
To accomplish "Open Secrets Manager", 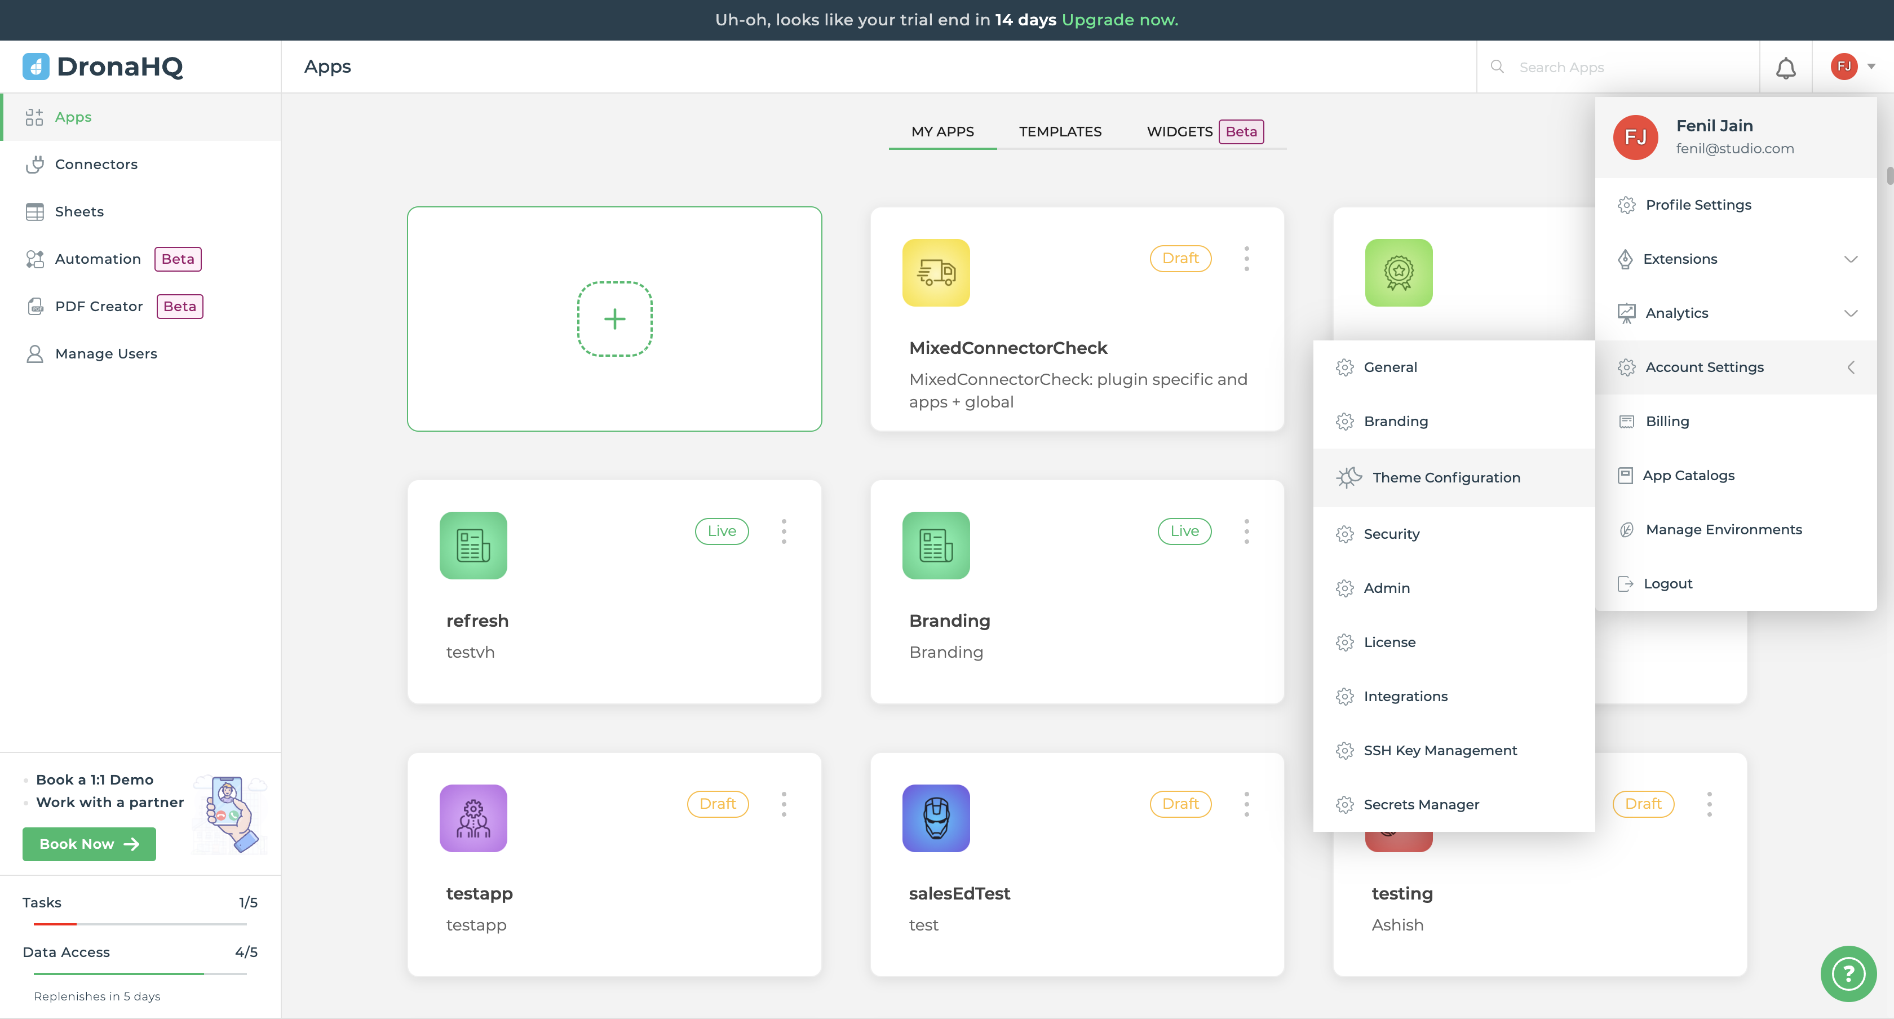I will click(x=1454, y=804).
